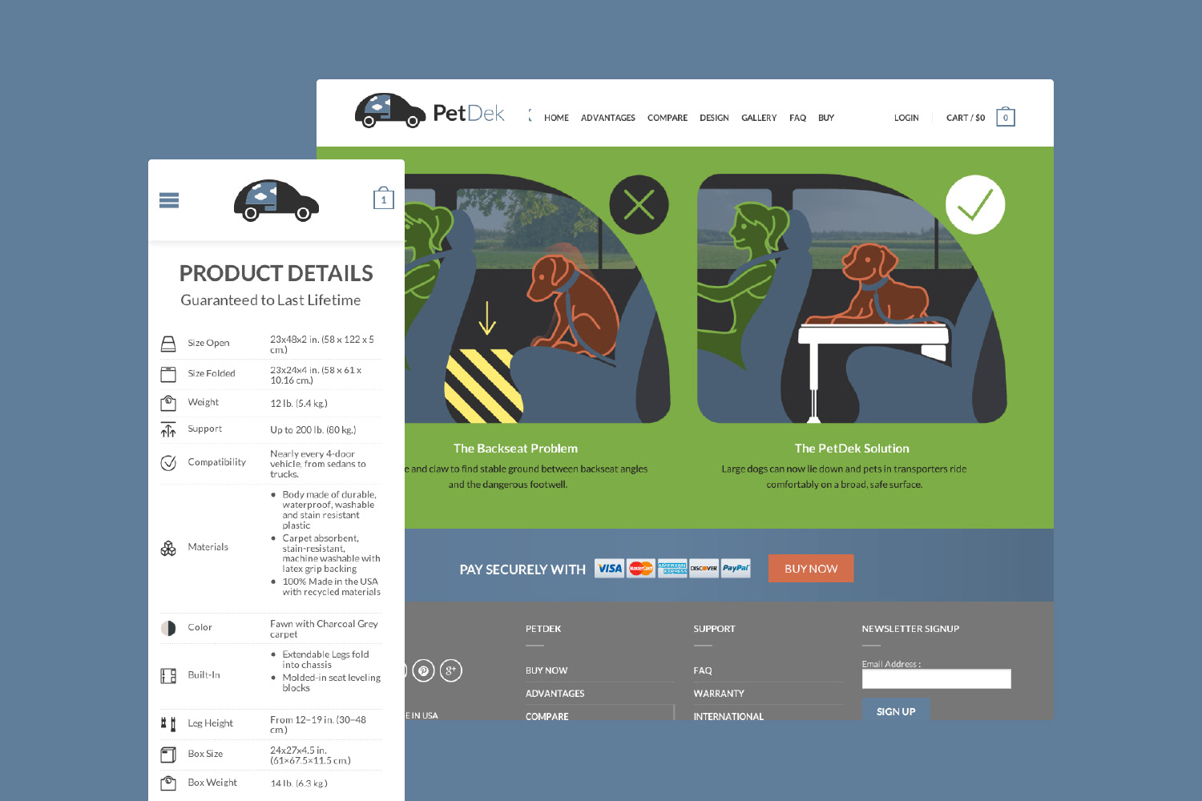
Task: Click the dark X problem badge
Action: click(639, 205)
